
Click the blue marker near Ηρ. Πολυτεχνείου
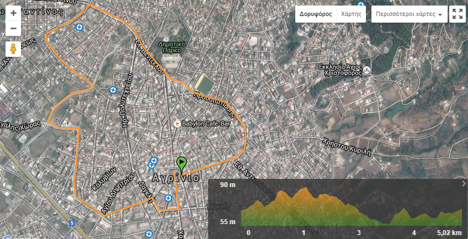click(x=113, y=90)
